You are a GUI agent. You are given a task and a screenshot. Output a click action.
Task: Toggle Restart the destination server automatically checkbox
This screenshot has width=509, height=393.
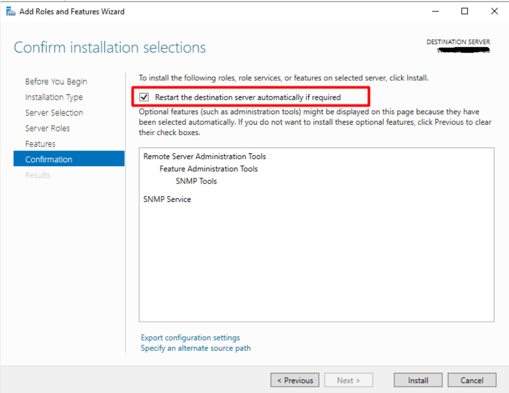click(144, 97)
